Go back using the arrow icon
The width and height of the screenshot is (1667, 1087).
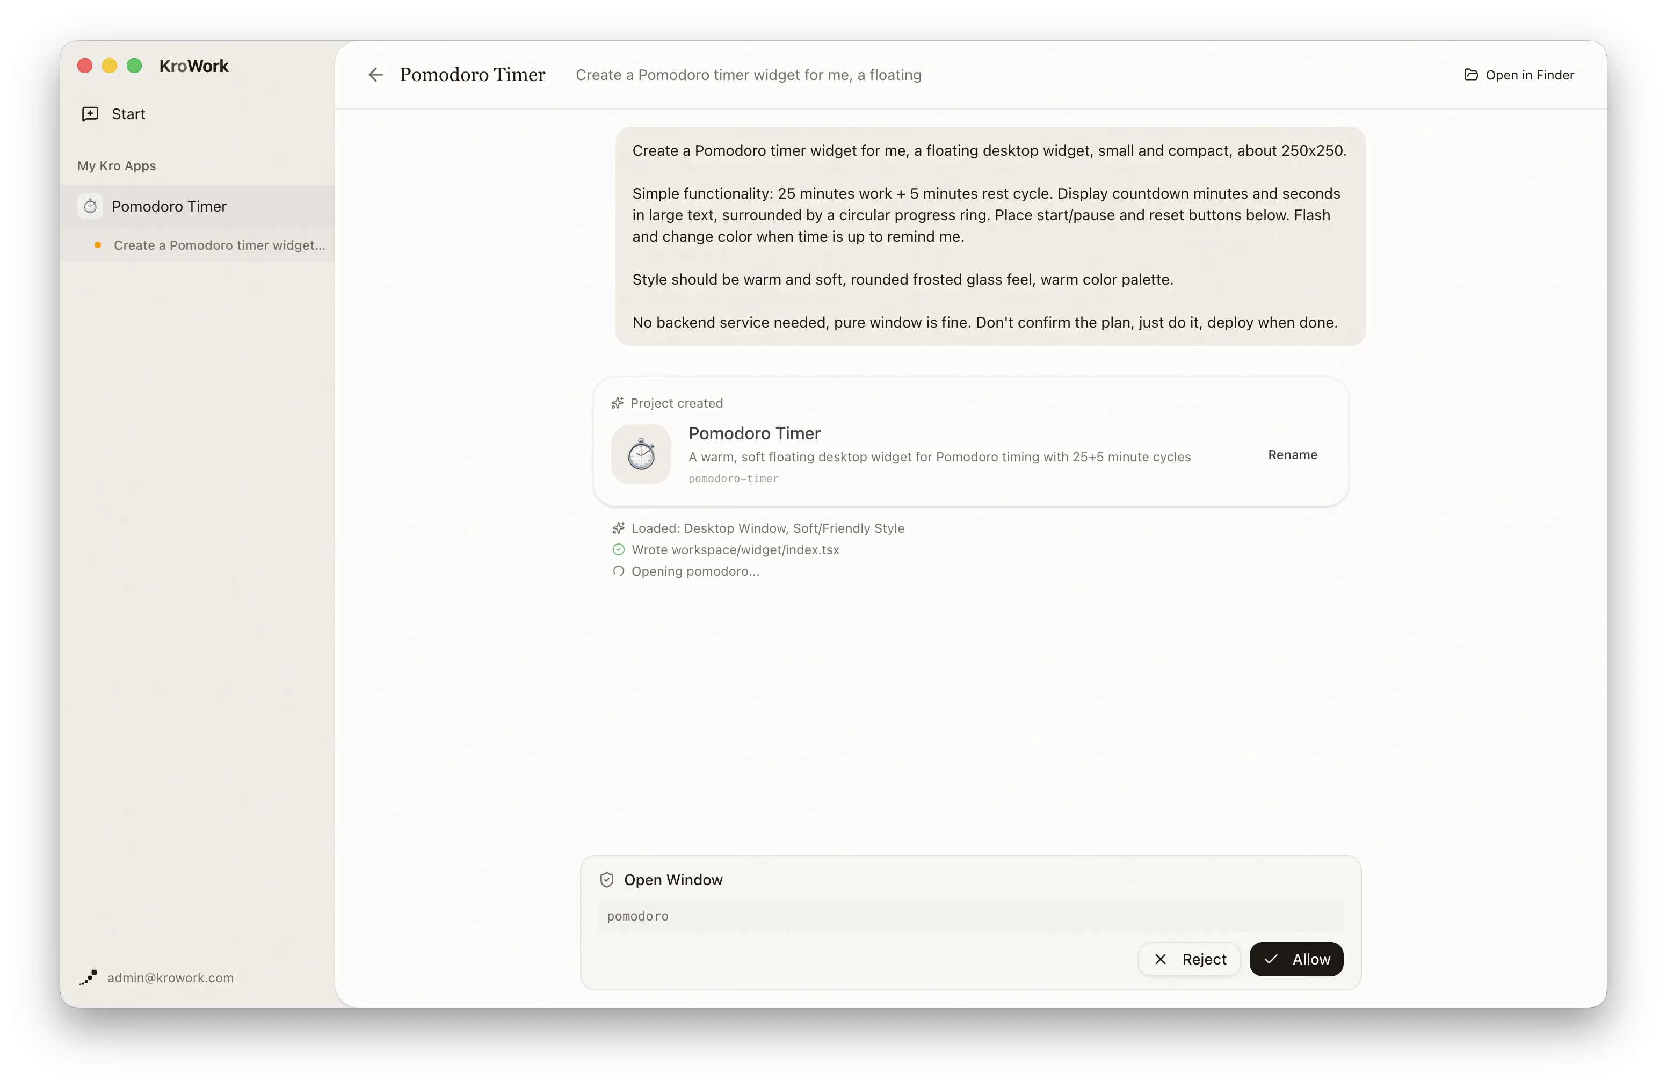tap(375, 75)
